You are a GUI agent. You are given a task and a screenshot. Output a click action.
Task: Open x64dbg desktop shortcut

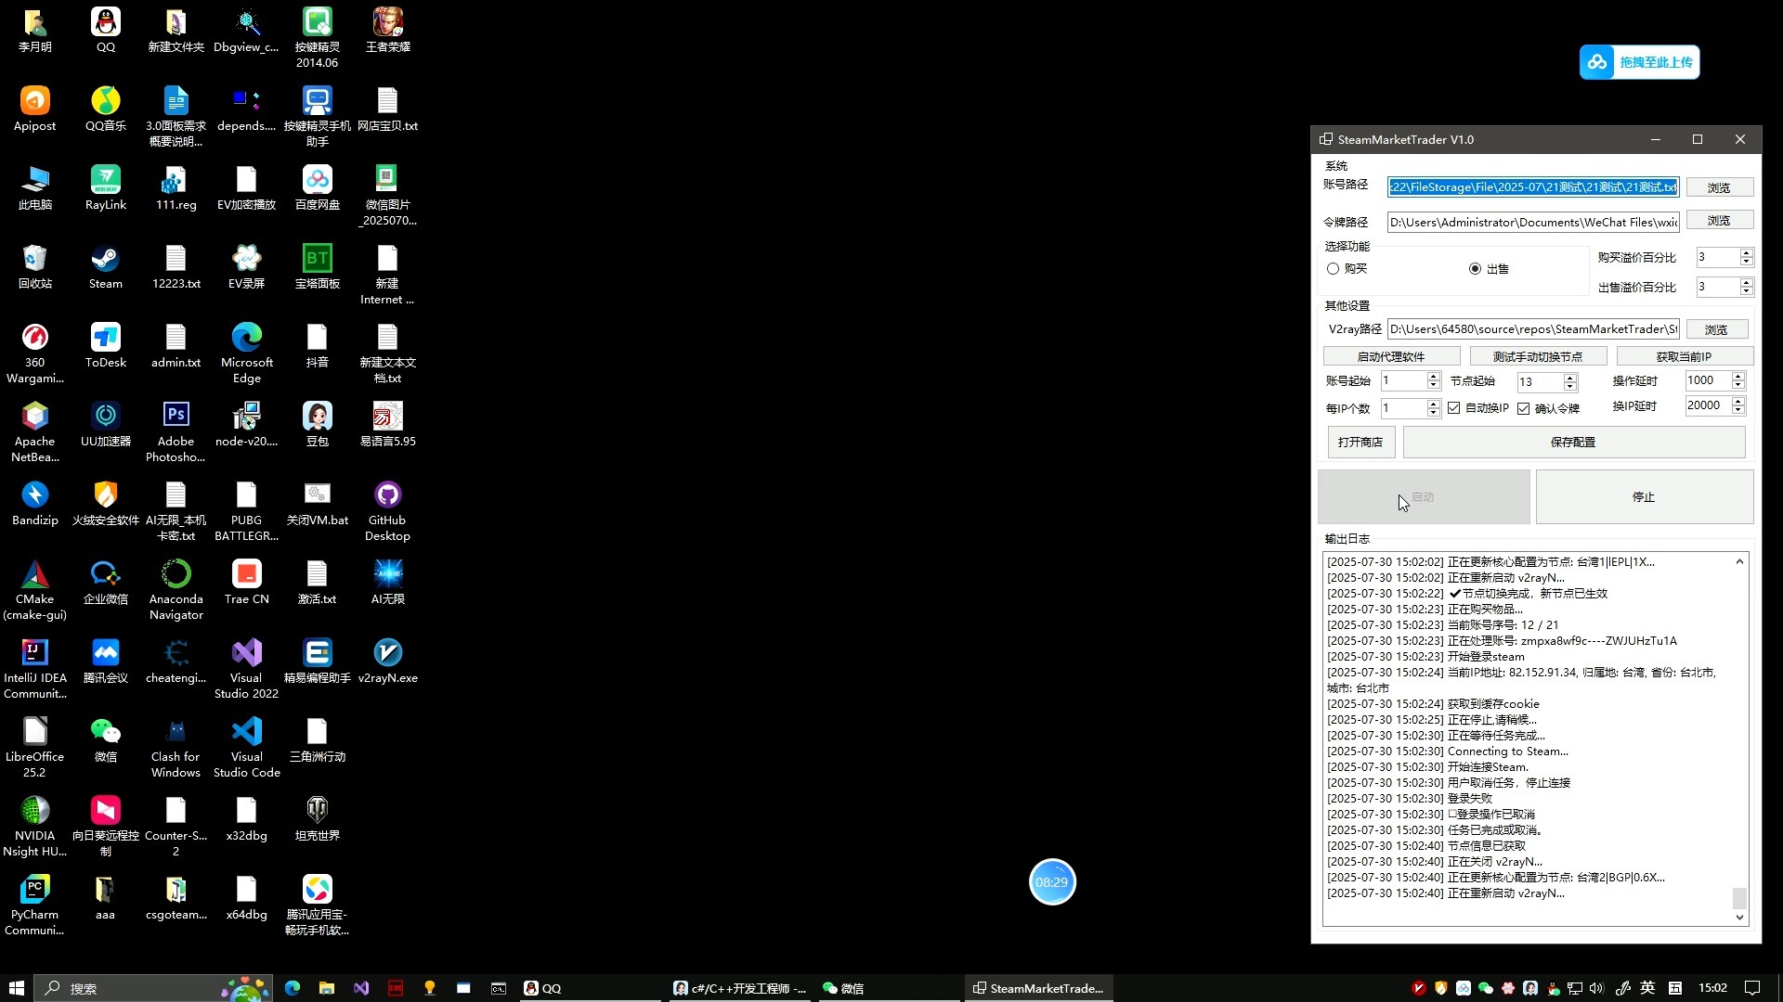click(x=246, y=898)
